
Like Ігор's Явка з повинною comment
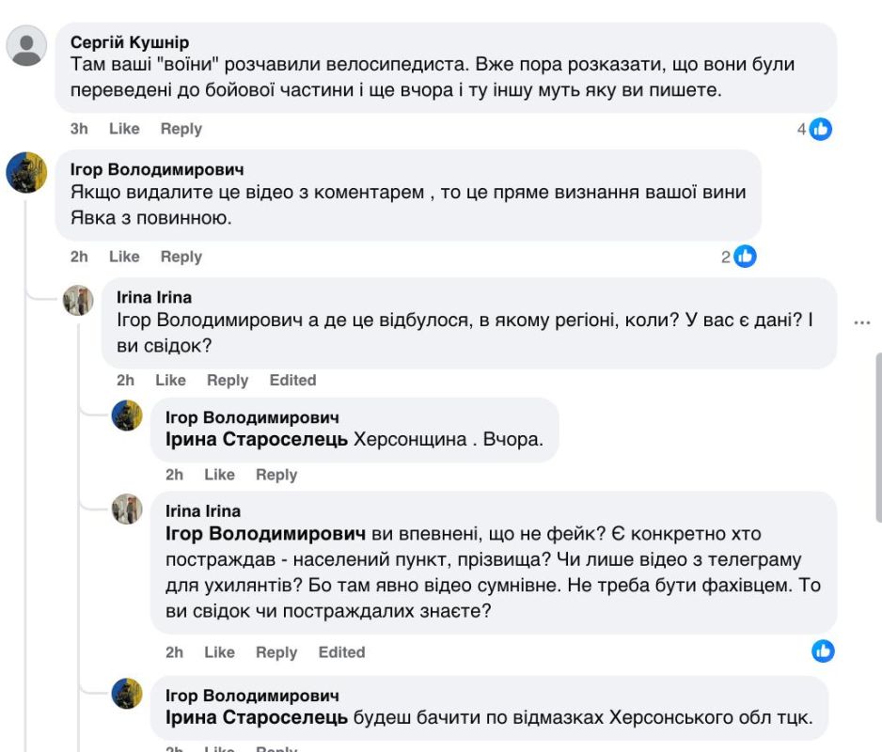tap(124, 257)
